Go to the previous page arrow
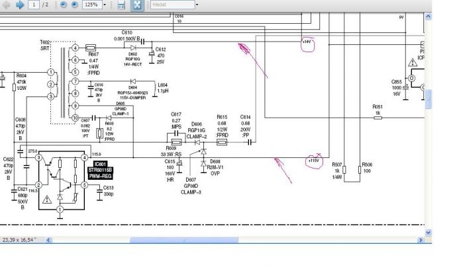This screenshot has height=267, width=457. pos(6,5)
